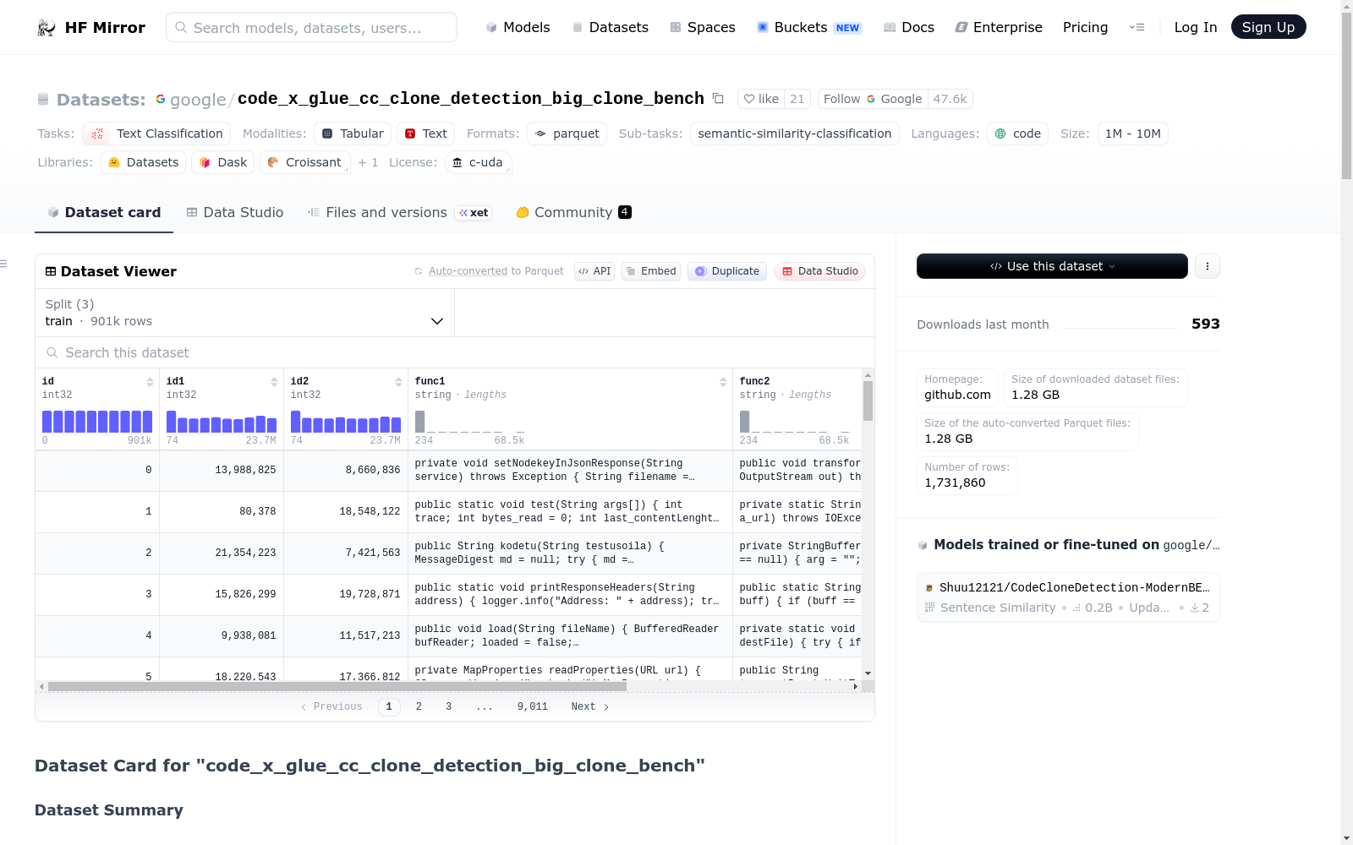Open the Community tab

click(x=573, y=212)
